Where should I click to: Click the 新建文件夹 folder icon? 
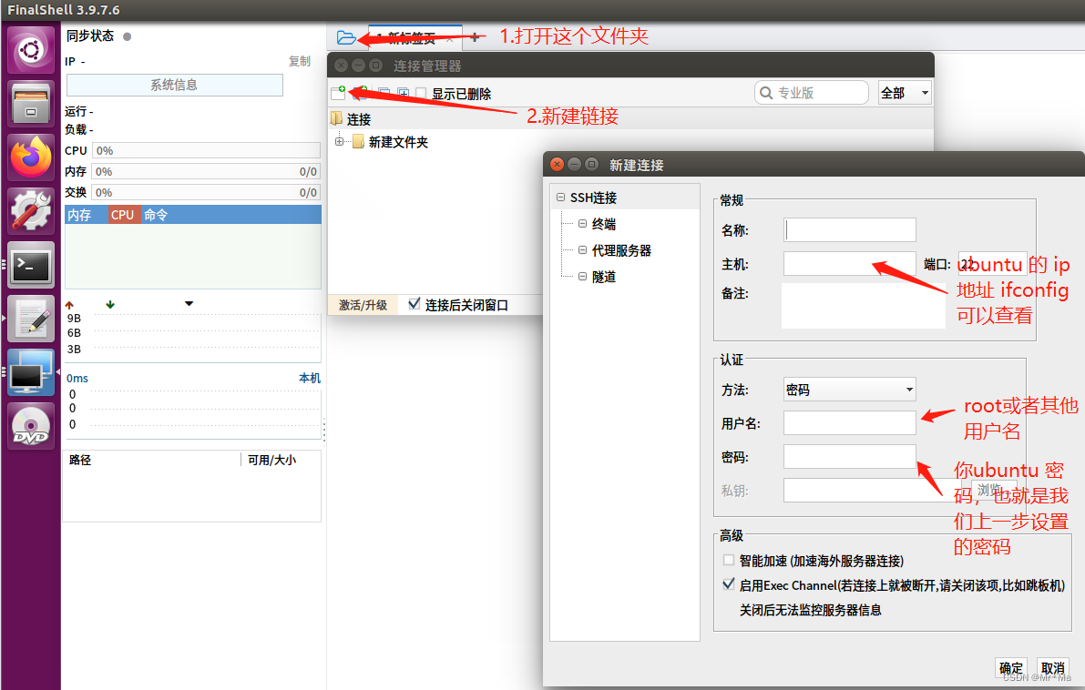[358, 142]
